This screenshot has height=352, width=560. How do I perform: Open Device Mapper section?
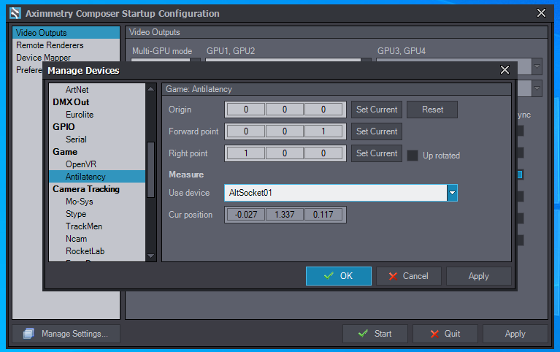66,58
